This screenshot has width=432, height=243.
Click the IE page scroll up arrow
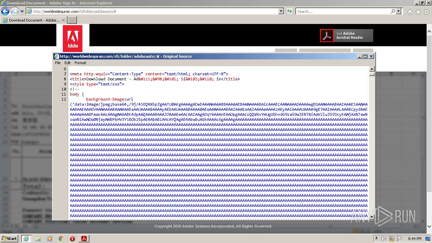[x=429, y=32]
